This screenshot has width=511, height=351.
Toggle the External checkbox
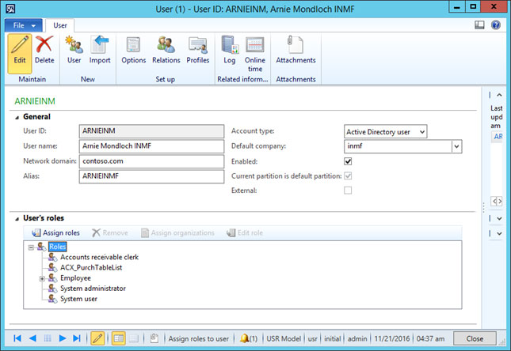pos(348,191)
